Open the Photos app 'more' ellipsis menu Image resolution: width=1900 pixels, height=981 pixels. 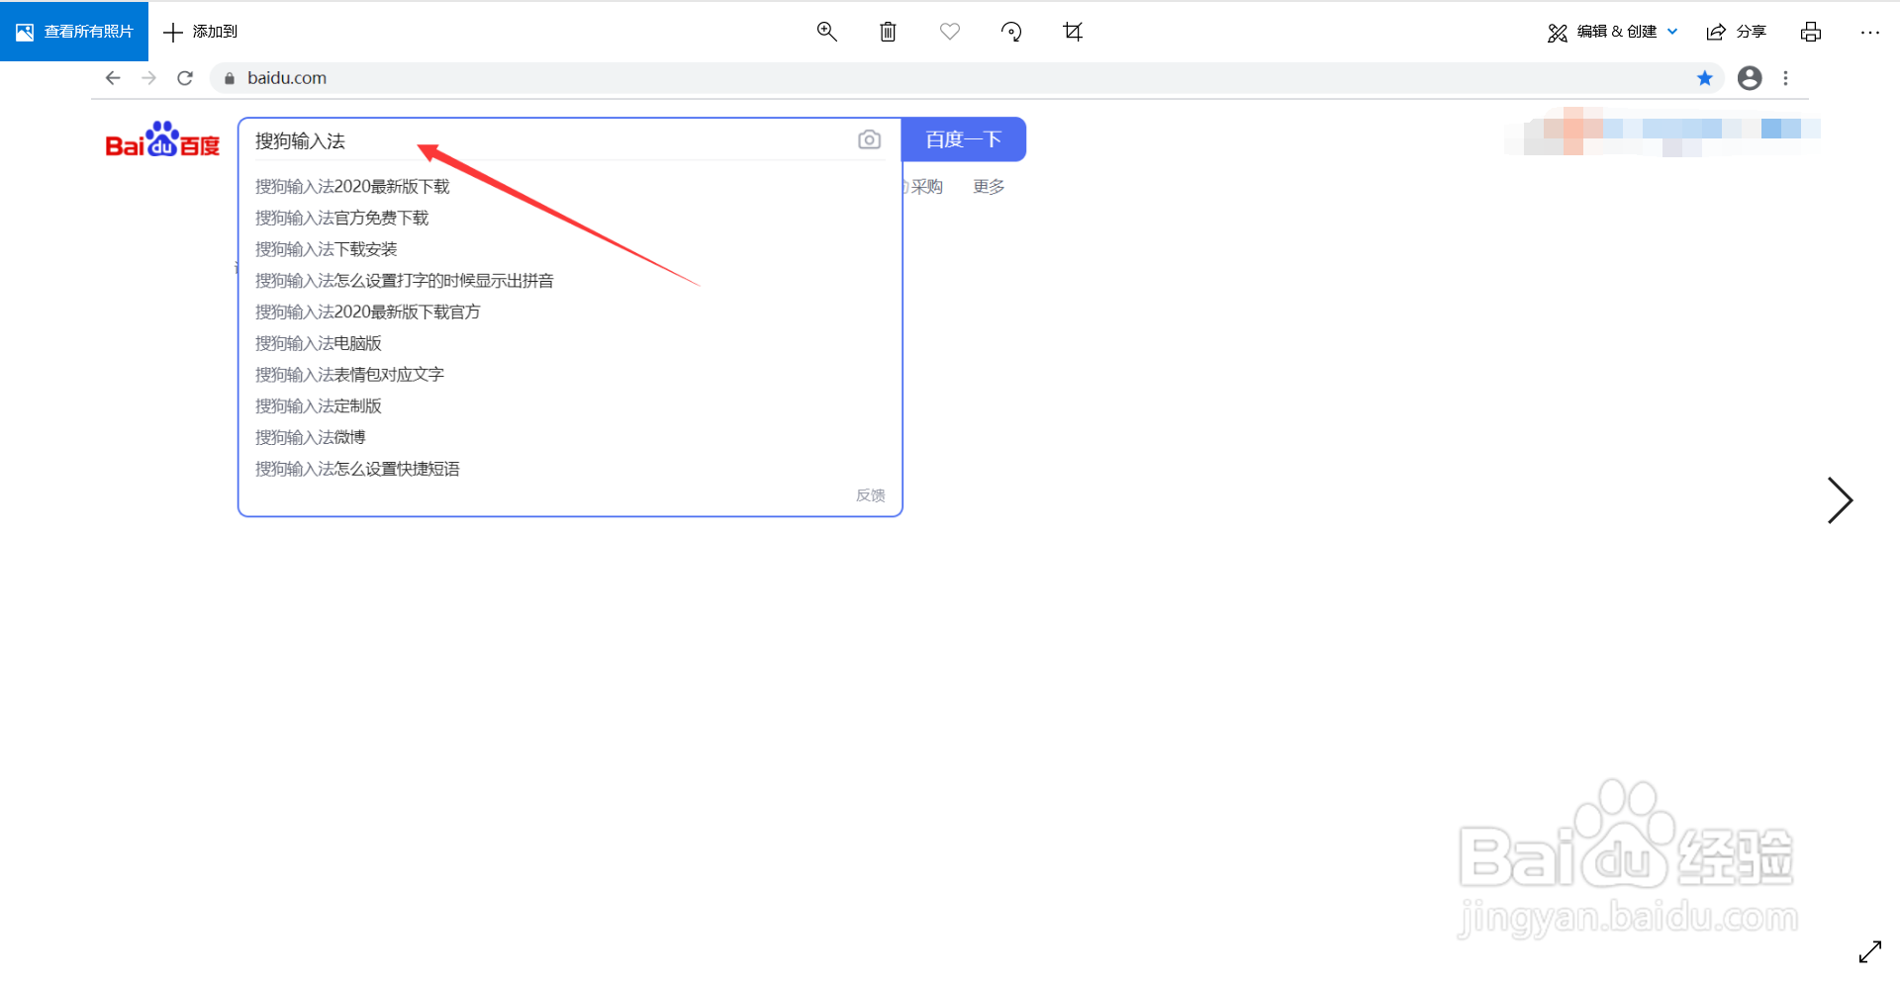click(x=1869, y=32)
